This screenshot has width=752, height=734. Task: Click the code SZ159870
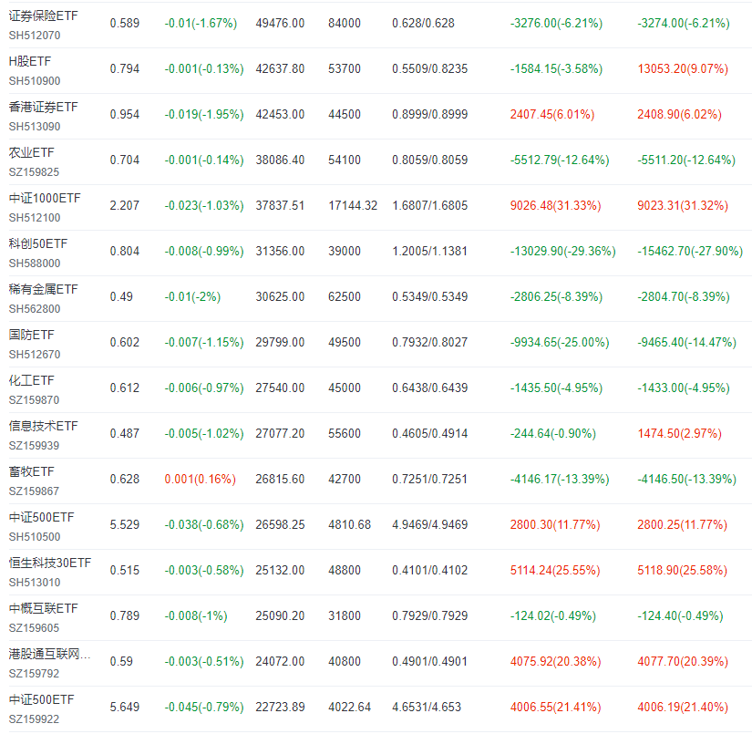tap(34, 400)
